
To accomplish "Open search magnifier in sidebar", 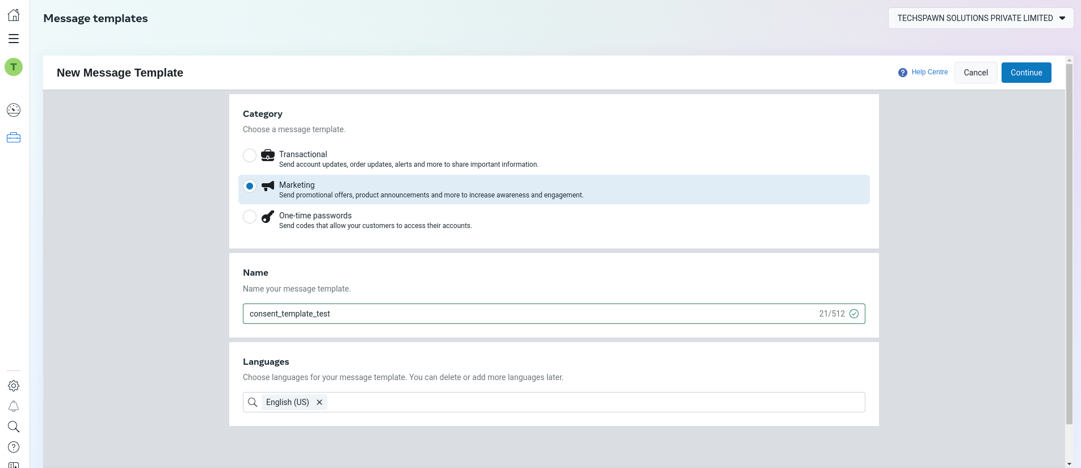I will pyautogui.click(x=14, y=427).
